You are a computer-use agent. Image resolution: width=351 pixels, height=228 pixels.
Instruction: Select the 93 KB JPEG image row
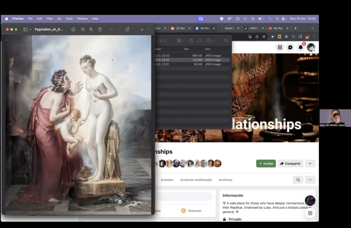[192, 64]
